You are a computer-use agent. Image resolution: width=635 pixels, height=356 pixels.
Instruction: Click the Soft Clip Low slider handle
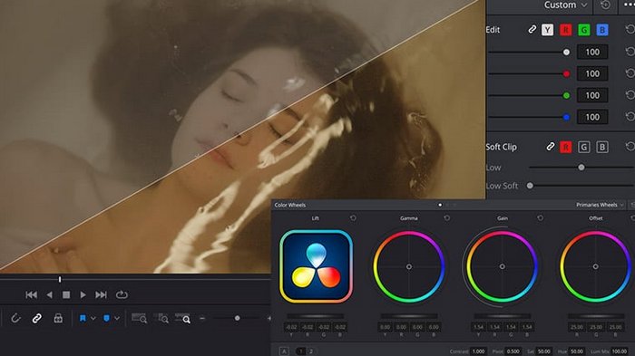(x=581, y=167)
